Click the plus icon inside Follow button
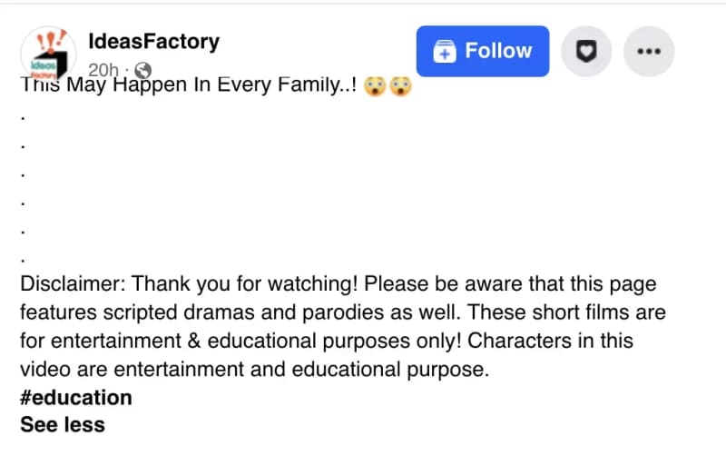 [x=445, y=52]
